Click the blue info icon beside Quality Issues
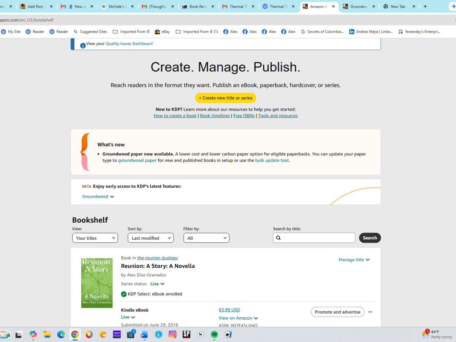This screenshot has height=342, width=456. (83, 46)
